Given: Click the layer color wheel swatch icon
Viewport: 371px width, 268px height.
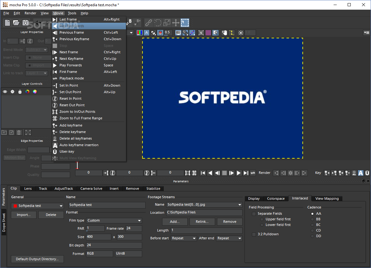Looking at the screenshot, I should tap(27, 92).
